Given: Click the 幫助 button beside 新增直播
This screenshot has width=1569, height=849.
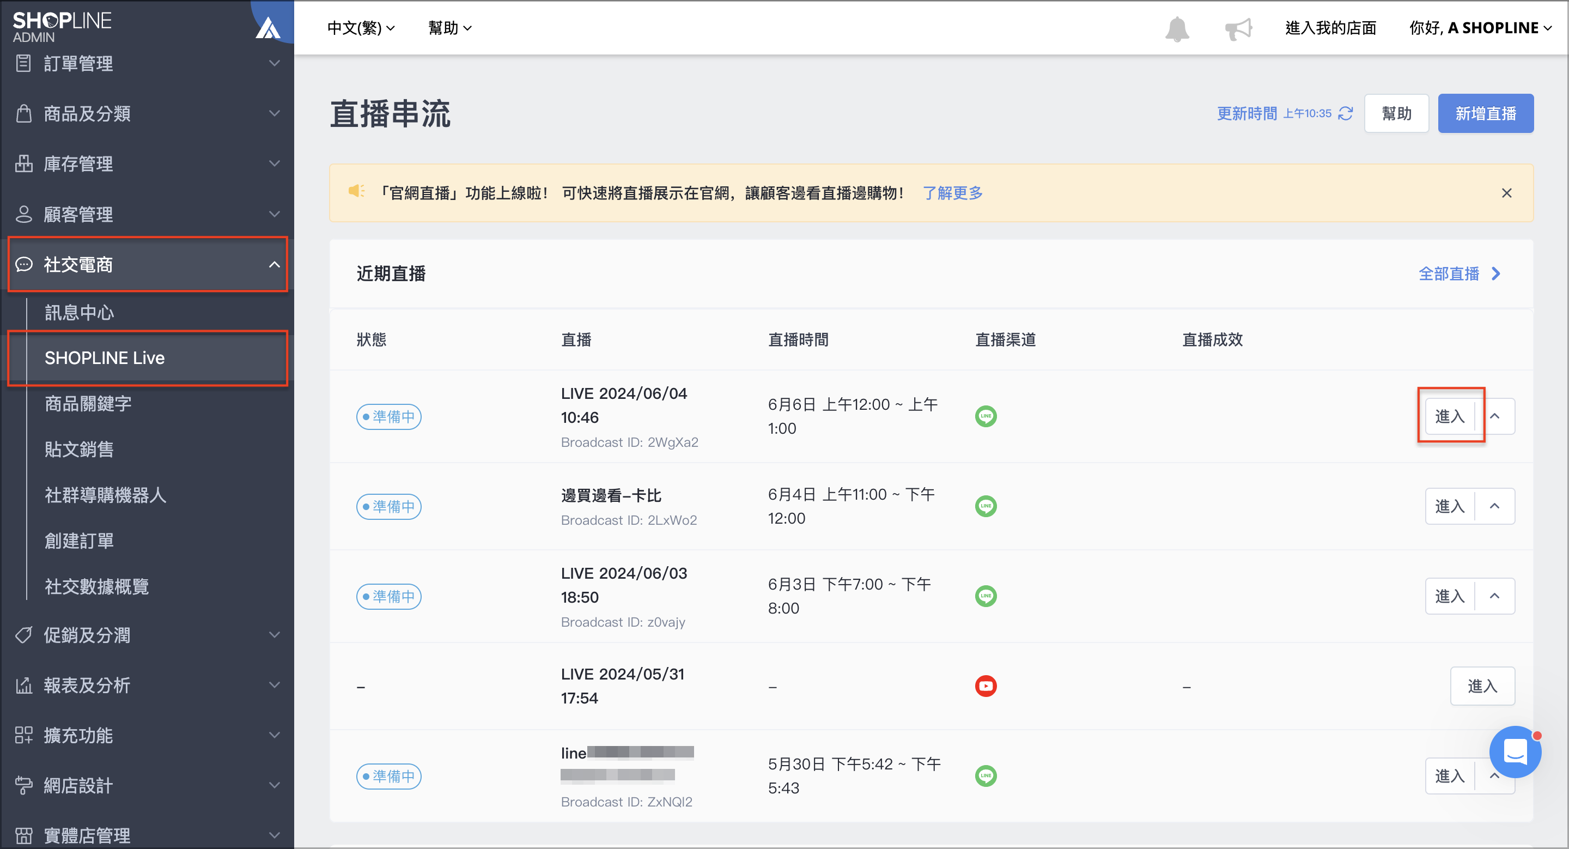Looking at the screenshot, I should coord(1397,113).
